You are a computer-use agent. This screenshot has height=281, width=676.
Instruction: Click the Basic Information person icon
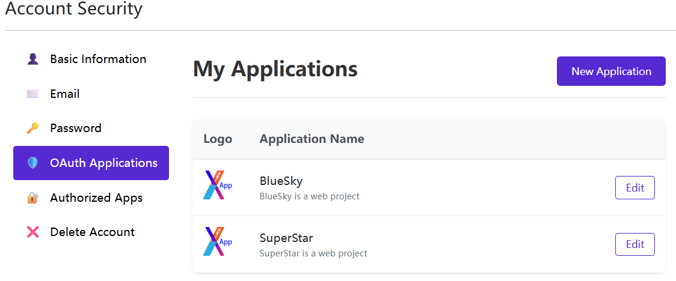[x=32, y=59]
